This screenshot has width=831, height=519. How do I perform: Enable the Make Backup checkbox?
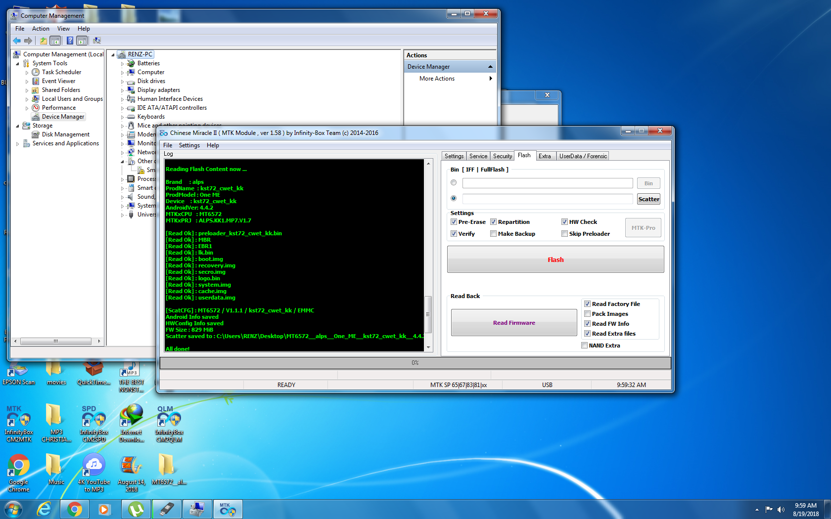(x=493, y=234)
